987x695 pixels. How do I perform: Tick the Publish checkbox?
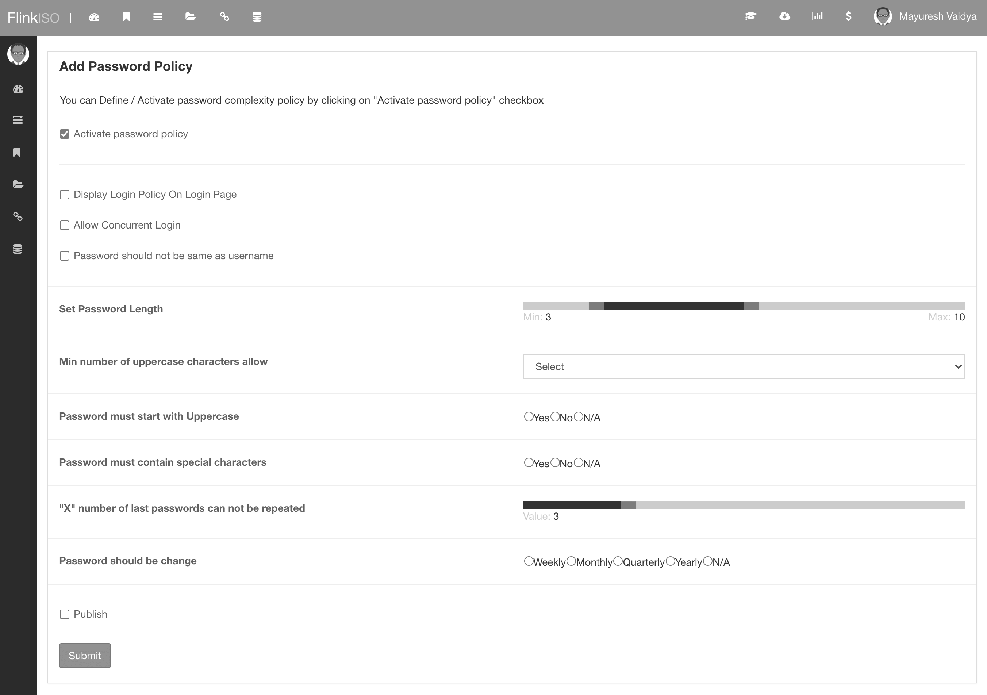point(65,614)
